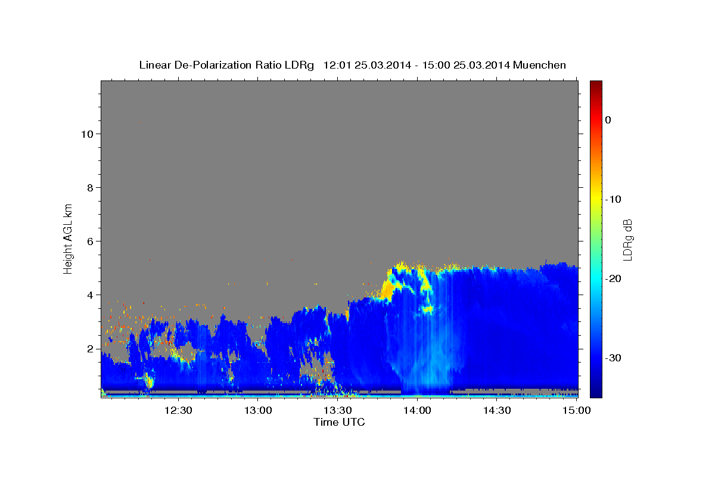Click the 13:00 time tick label
This screenshot has height=477, width=715.
[258, 410]
